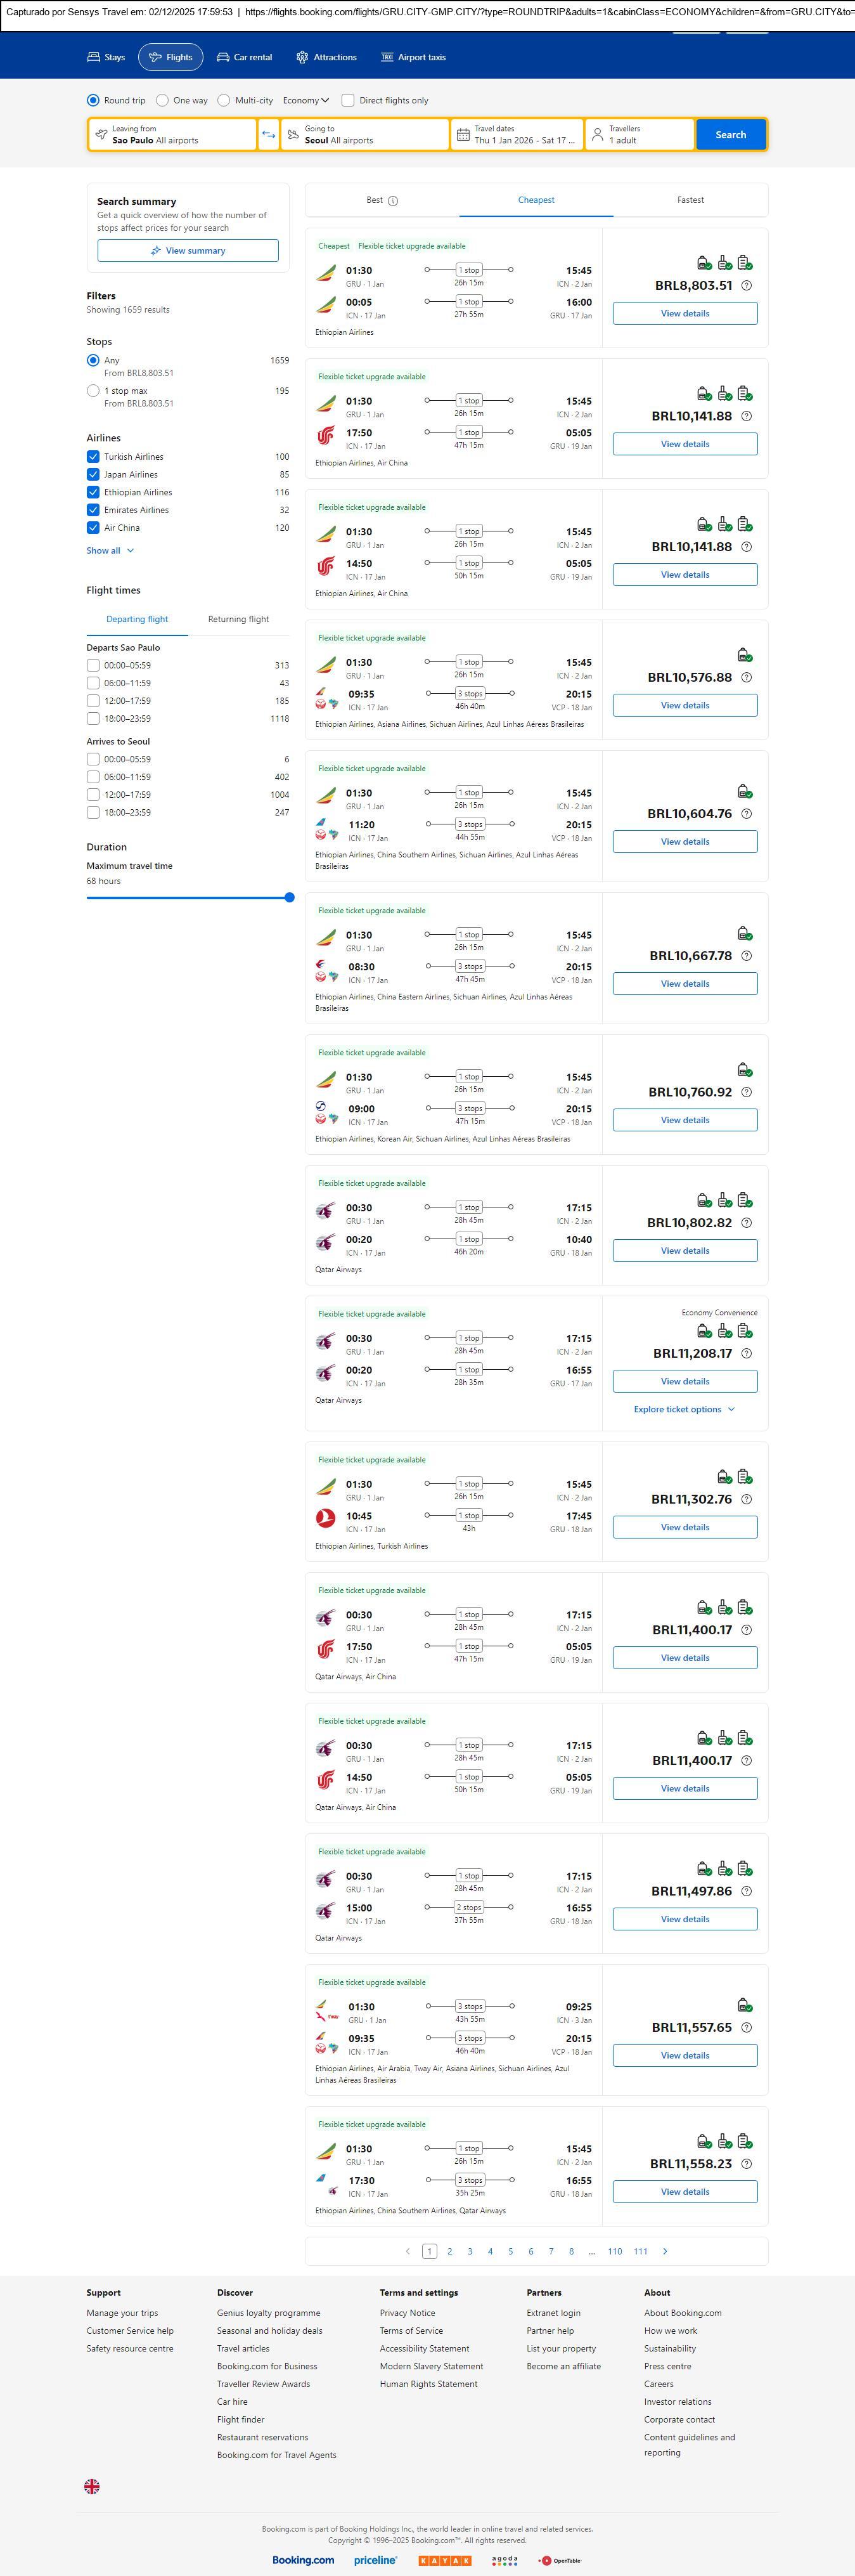Switch to the Fastest sorting tab
Image resolution: width=855 pixels, height=2576 pixels.
[x=690, y=200]
